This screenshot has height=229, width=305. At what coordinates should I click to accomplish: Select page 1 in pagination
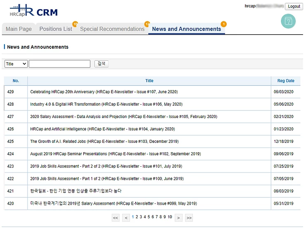coord(133,217)
